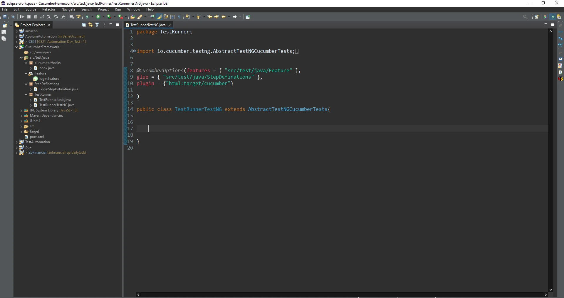Collapse All items in Project Explorer
Viewport: 564px width, 298px height.
[x=84, y=25]
